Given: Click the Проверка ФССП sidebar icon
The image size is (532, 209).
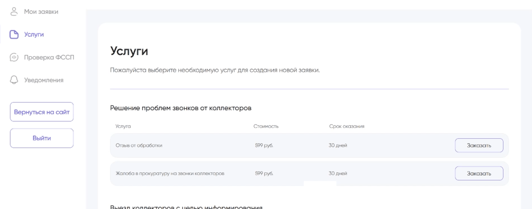Looking at the screenshot, I should 14,57.
